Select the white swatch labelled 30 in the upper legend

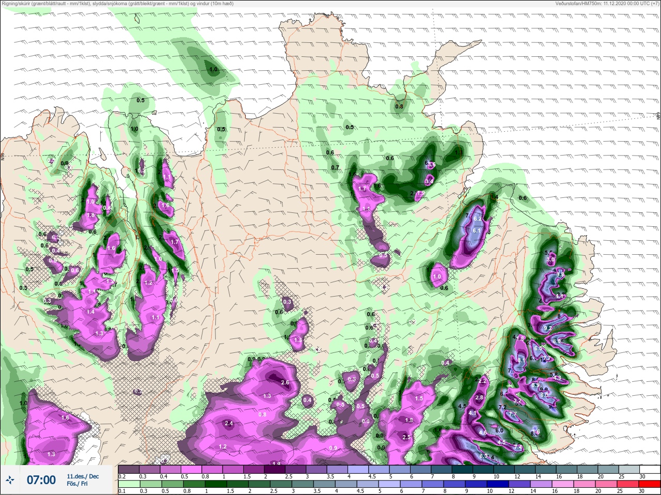tap(650, 469)
